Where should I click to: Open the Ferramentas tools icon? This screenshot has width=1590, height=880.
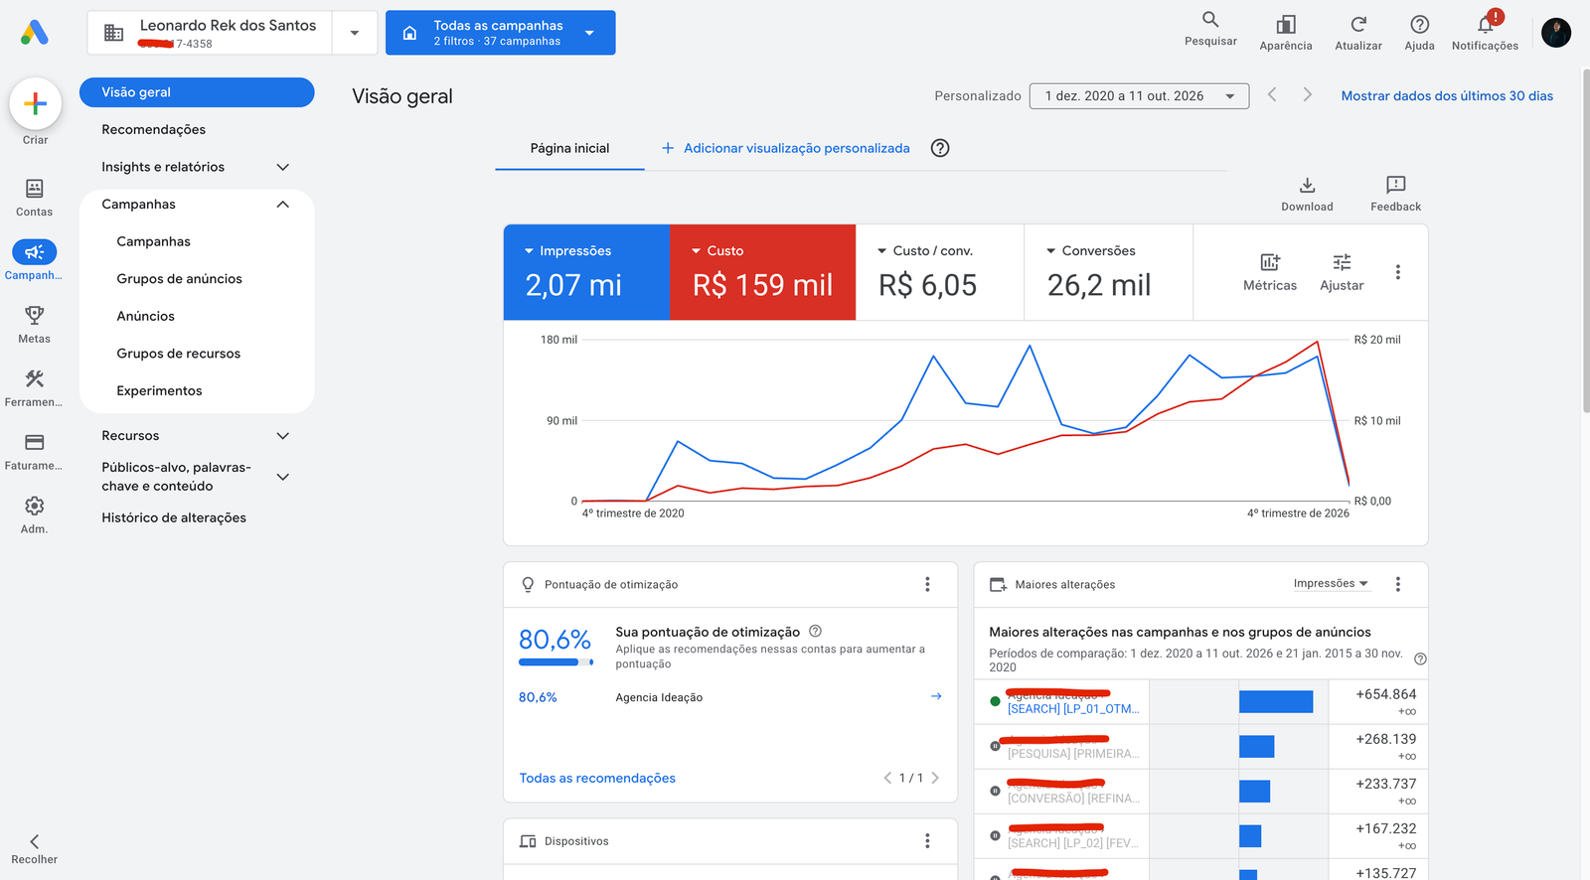[35, 379]
